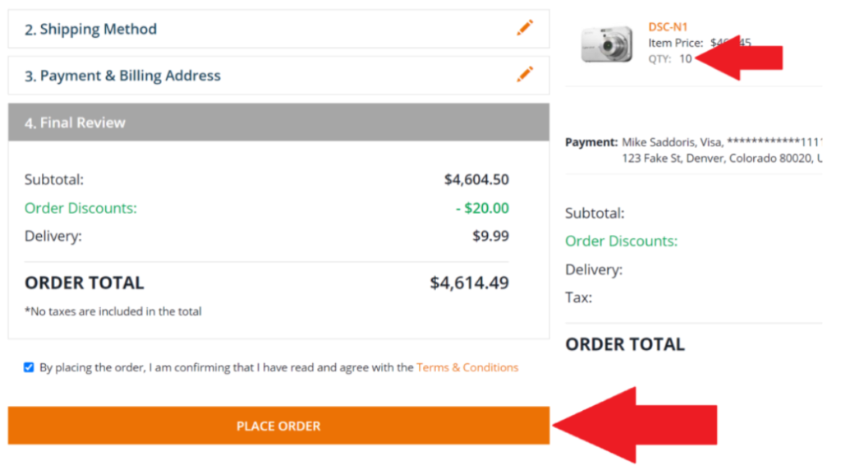Expand the 2. Shipping Method section

pyautogui.click(x=278, y=29)
